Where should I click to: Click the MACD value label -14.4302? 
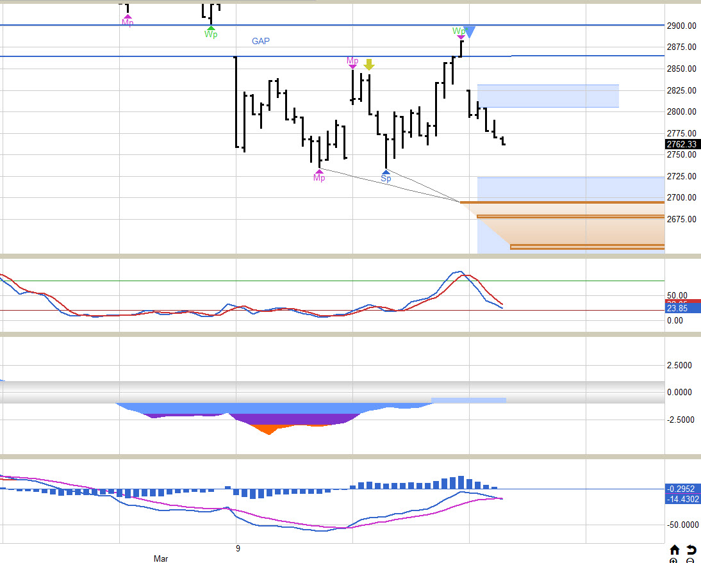coord(683,499)
